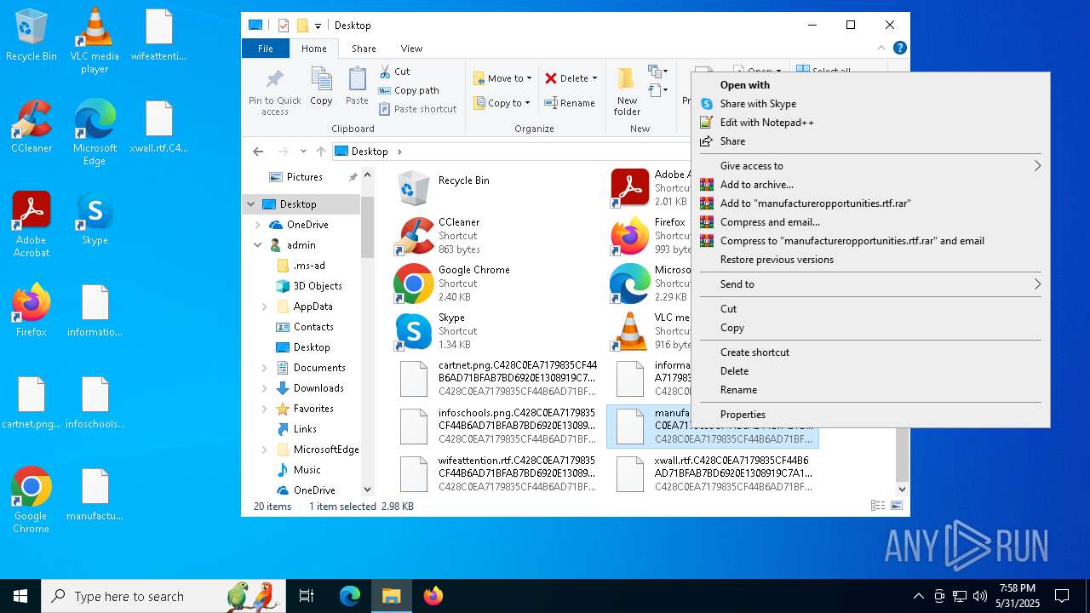Choose Share with Skype from context menu

pos(870,104)
